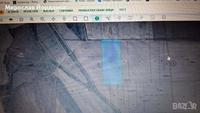Click the printer icon in toolbar
This screenshot has height=113, width=200.
(164, 17)
